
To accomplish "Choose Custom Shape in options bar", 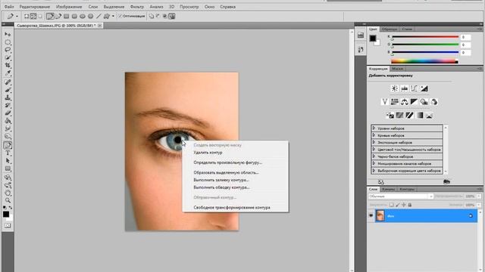I will pyautogui.click(x=107, y=16).
